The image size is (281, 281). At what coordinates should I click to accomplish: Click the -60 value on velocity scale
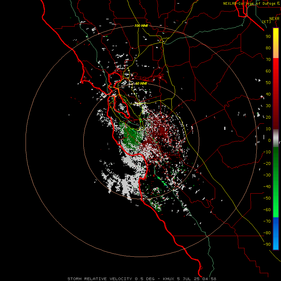[x=267, y=210]
